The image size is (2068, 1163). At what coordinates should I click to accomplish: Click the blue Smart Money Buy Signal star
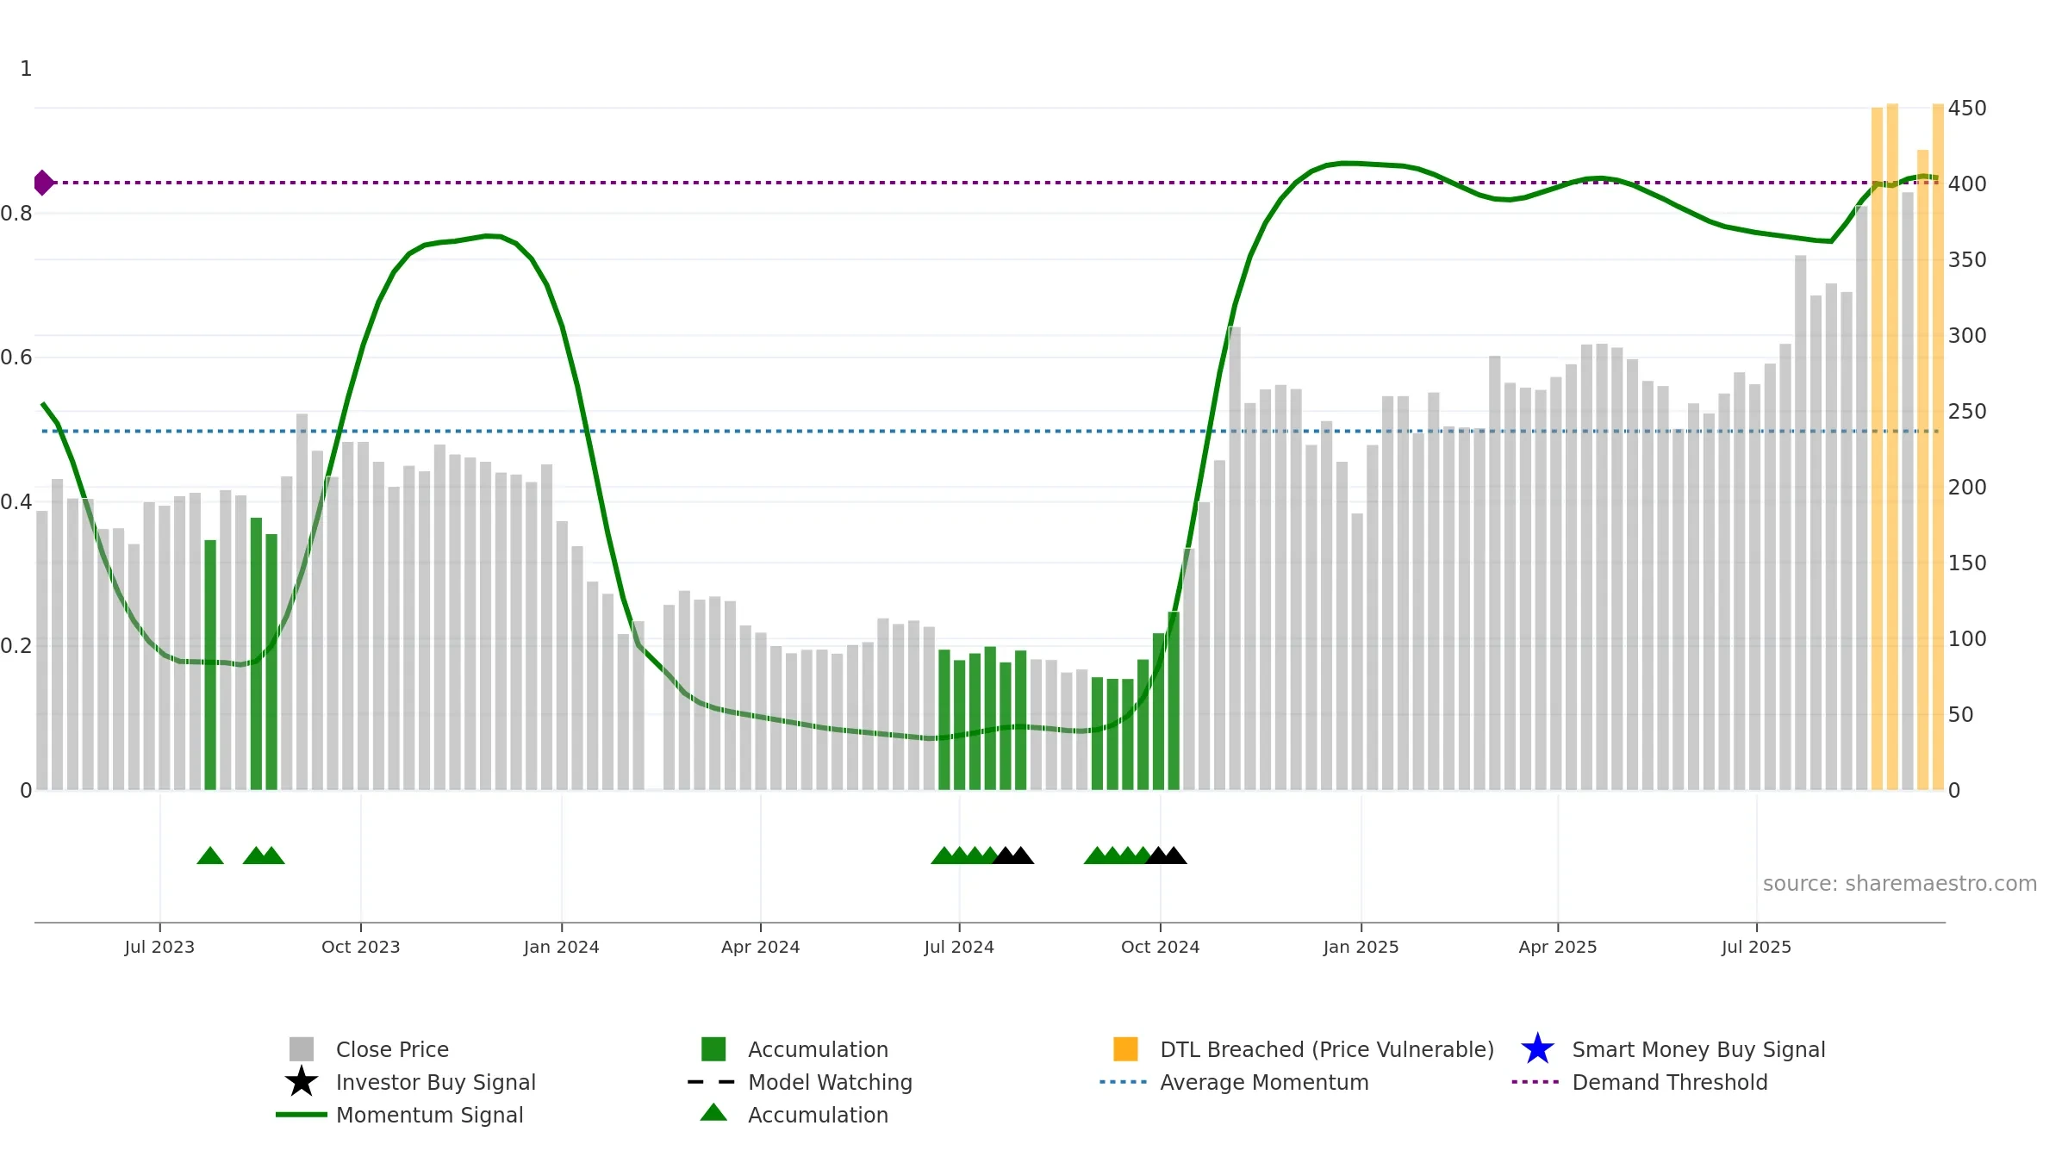pos(1538,1049)
